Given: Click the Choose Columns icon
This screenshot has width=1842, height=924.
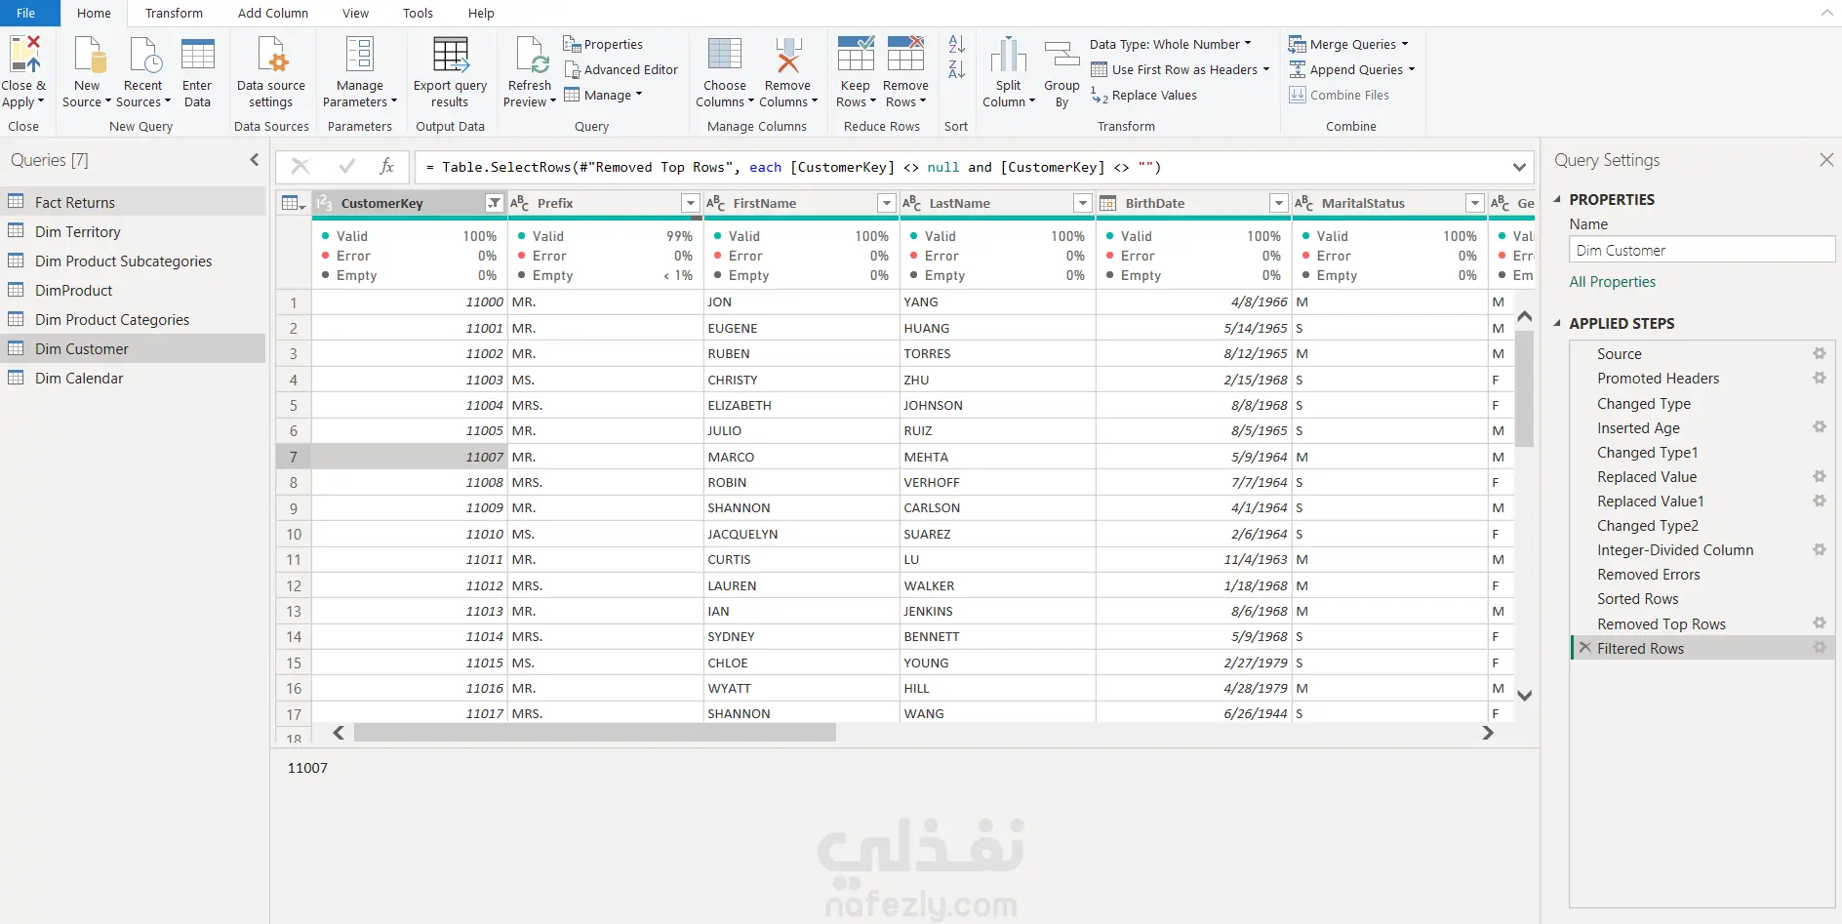Looking at the screenshot, I should click(x=725, y=55).
